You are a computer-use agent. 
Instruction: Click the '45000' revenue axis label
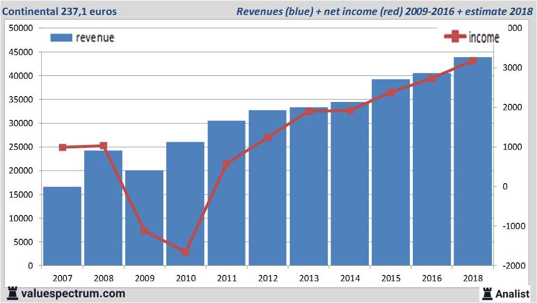pos(21,52)
